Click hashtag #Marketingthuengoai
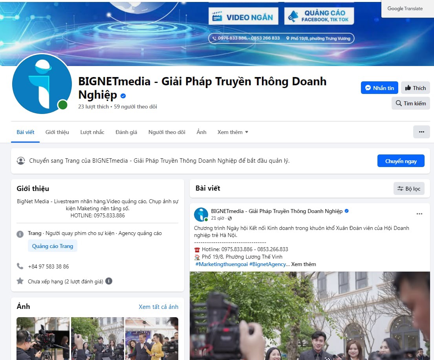Image resolution: width=434 pixels, height=360 pixels. pyautogui.click(x=222, y=264)
